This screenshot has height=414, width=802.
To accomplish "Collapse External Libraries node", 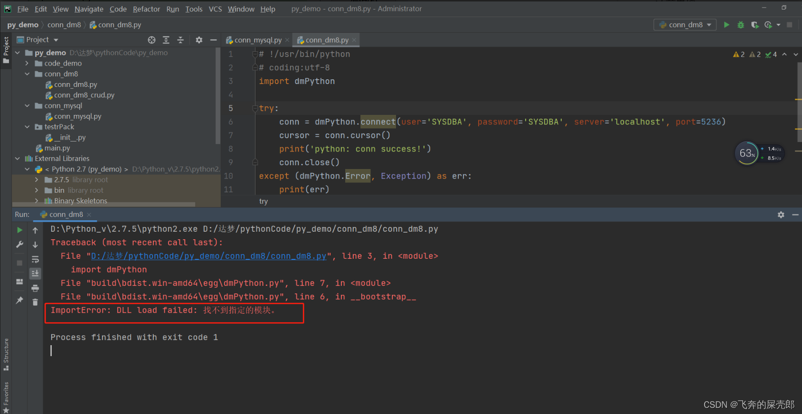I will click(18, 159).
